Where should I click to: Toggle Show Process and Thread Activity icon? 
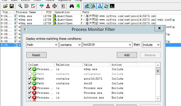[x=106, y=6]
